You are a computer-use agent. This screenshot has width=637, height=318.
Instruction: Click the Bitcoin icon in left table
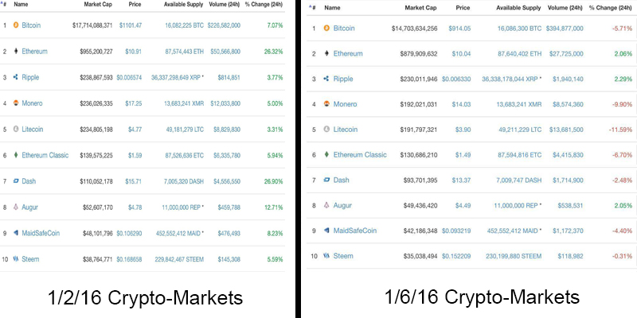coord(16,25)
